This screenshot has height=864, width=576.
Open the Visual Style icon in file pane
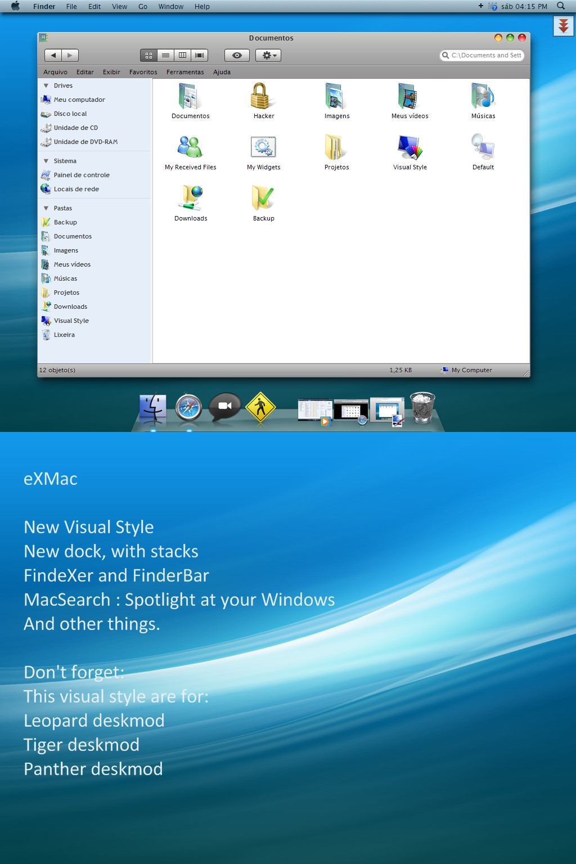tap(410, 147)
